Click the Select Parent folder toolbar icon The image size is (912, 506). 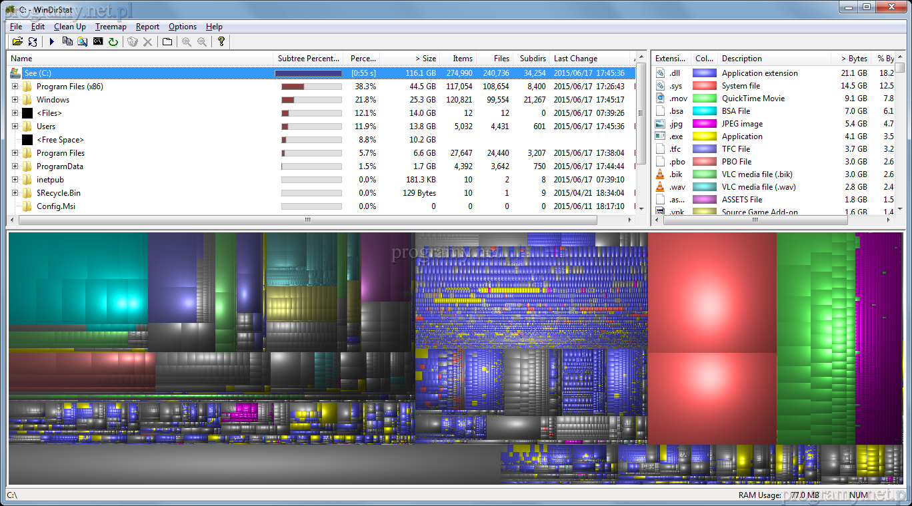click(x=167, y=42)
